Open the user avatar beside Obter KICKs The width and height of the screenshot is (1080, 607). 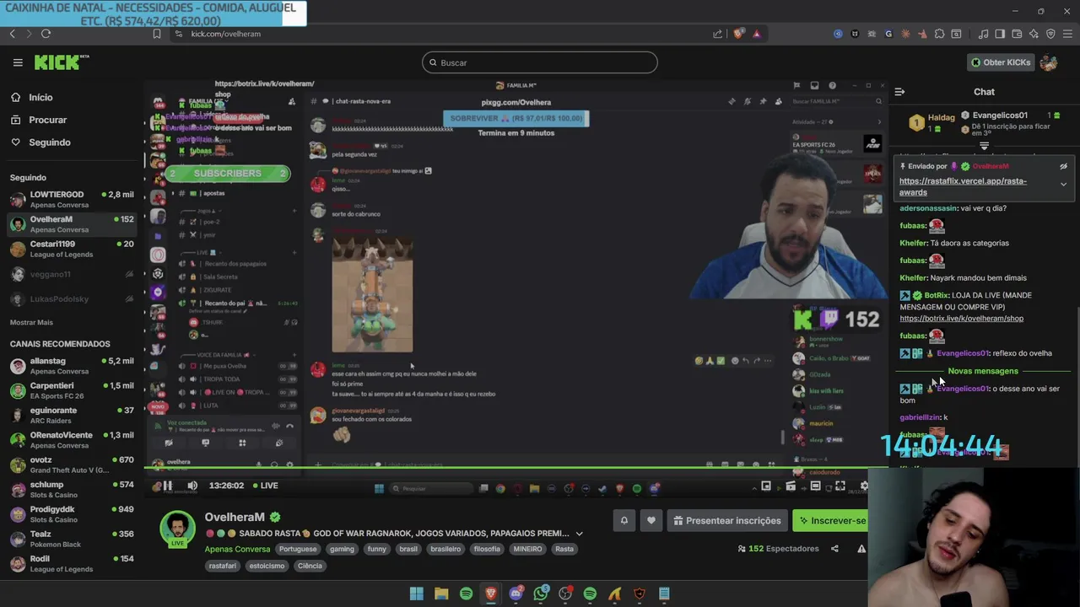(1049, 62)
